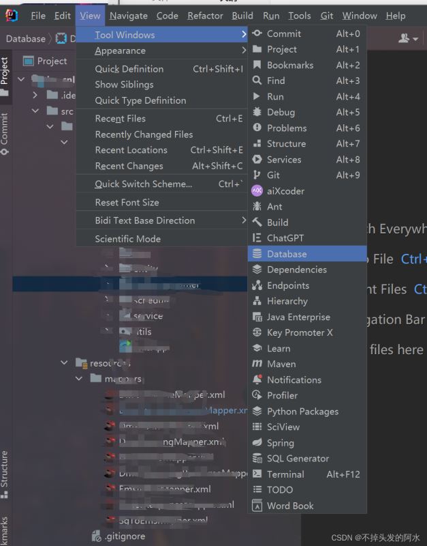This screenshot has width=427, height=546.
Task: Click the Dependencies layers icon
Action: coord(257,269)
